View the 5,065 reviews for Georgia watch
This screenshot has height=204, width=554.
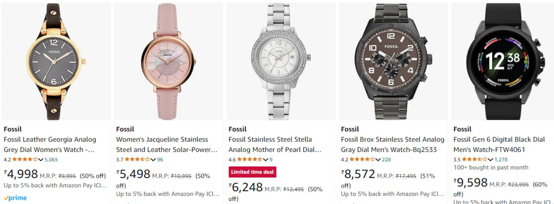pos(51,159)
